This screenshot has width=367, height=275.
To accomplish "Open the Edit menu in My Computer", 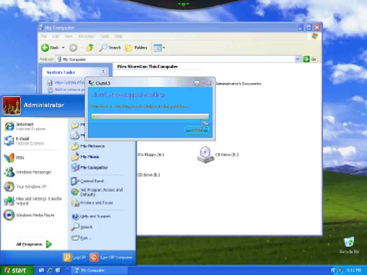I will [x=55, y=36].
